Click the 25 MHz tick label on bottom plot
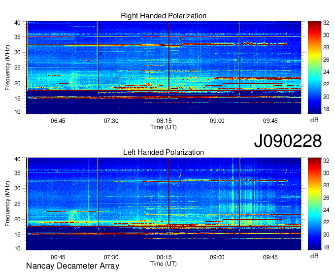The width and height of the screenshot is (335, 272). [x=18, y=204]
